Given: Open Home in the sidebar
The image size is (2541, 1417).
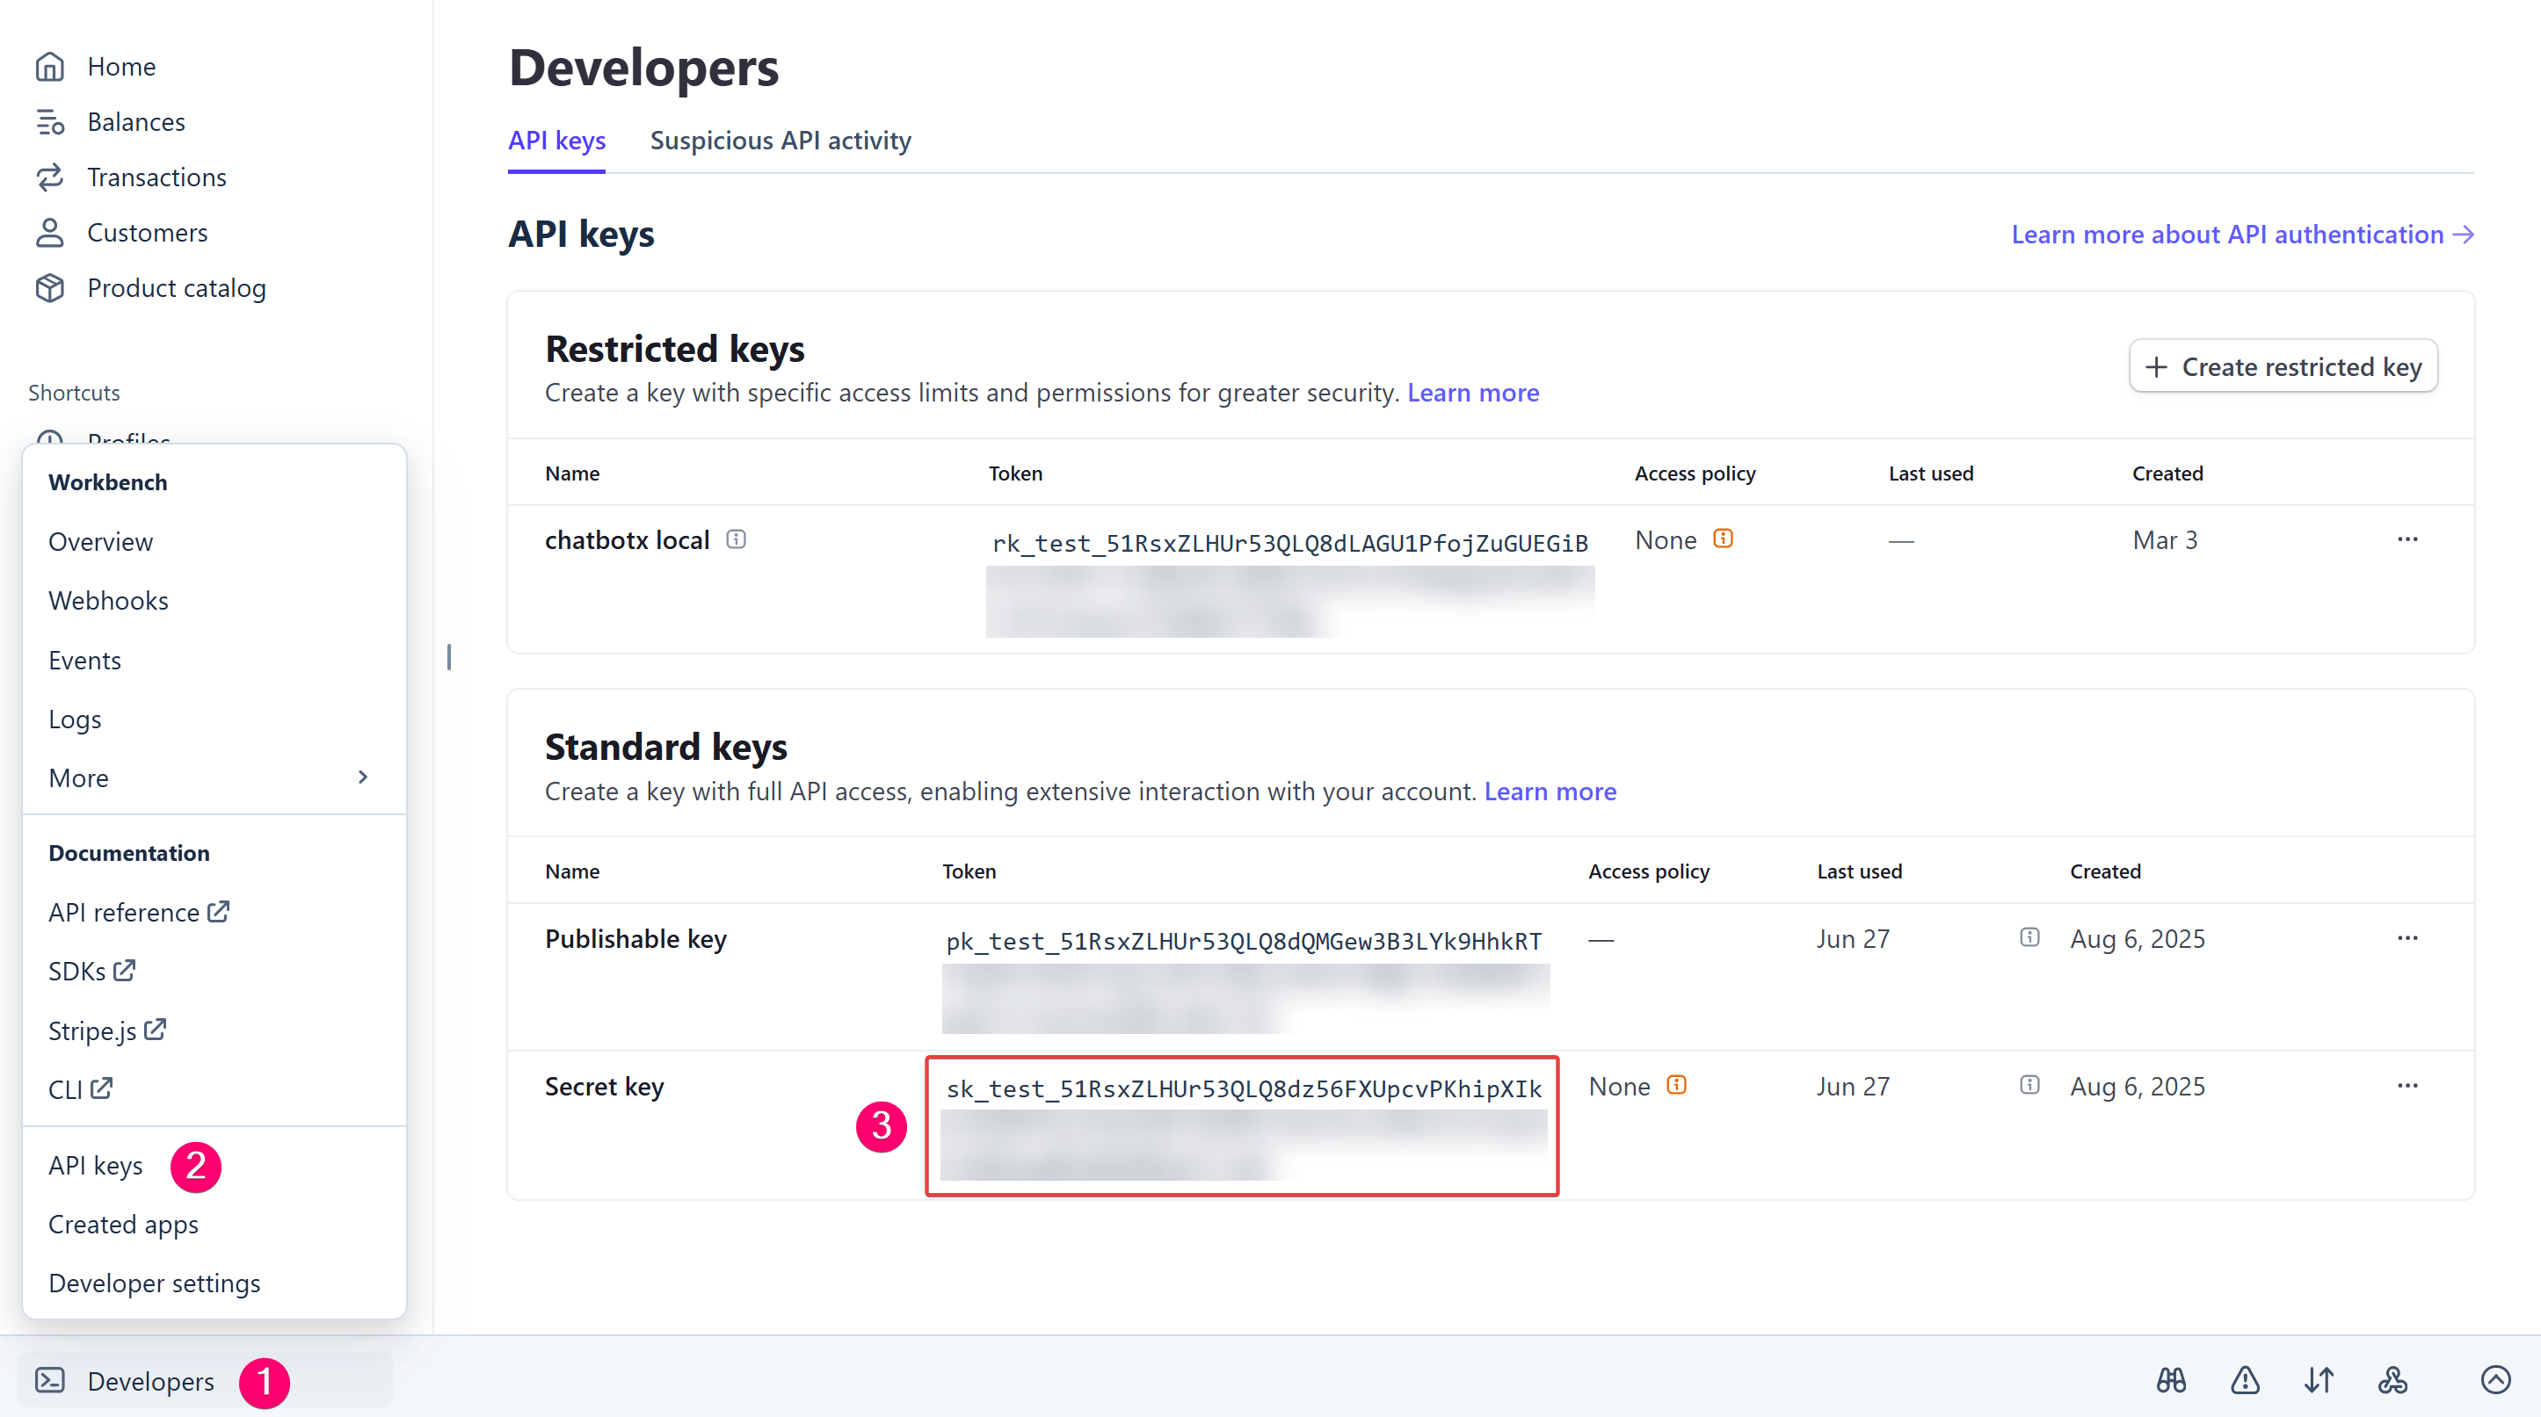Looking at the screenshot, I should point(121,66).
